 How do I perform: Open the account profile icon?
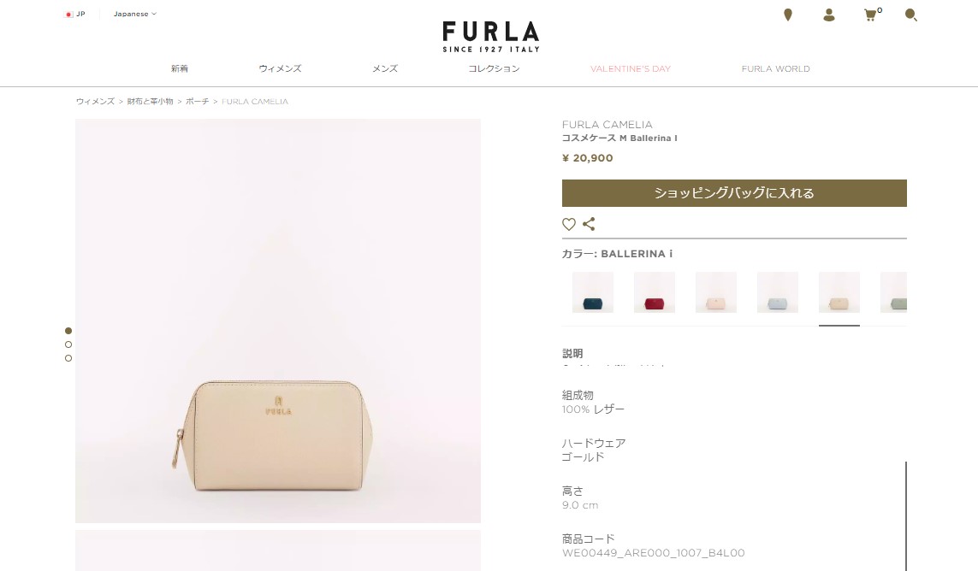(828, 15)
